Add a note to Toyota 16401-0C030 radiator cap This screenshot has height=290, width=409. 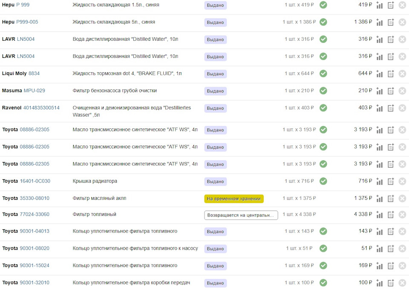[x=391, y=182]
